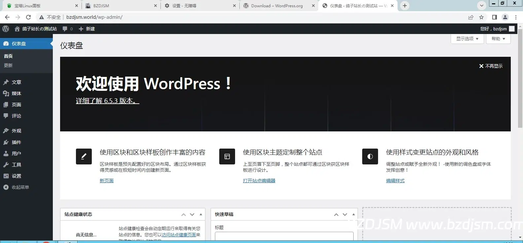This screenshot has width=523, height=243.
Task: Open the 访问站点健康页面 link
Action: click(x=179, y=235)
